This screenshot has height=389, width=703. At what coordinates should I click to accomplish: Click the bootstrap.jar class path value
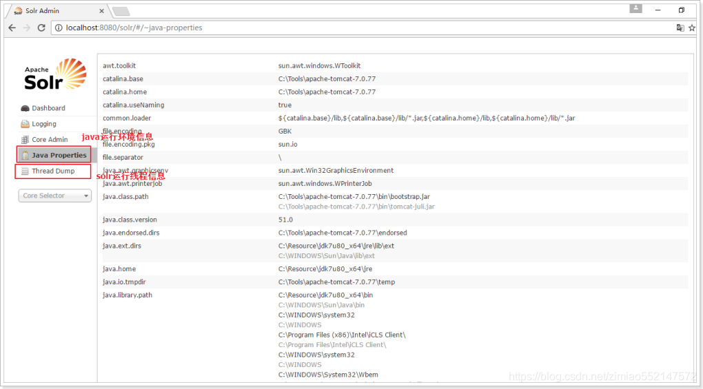(x=354, y=196)
